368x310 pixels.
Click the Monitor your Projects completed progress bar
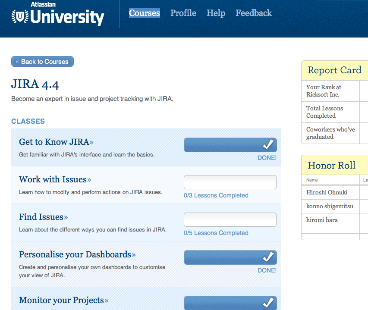(230, 303)
